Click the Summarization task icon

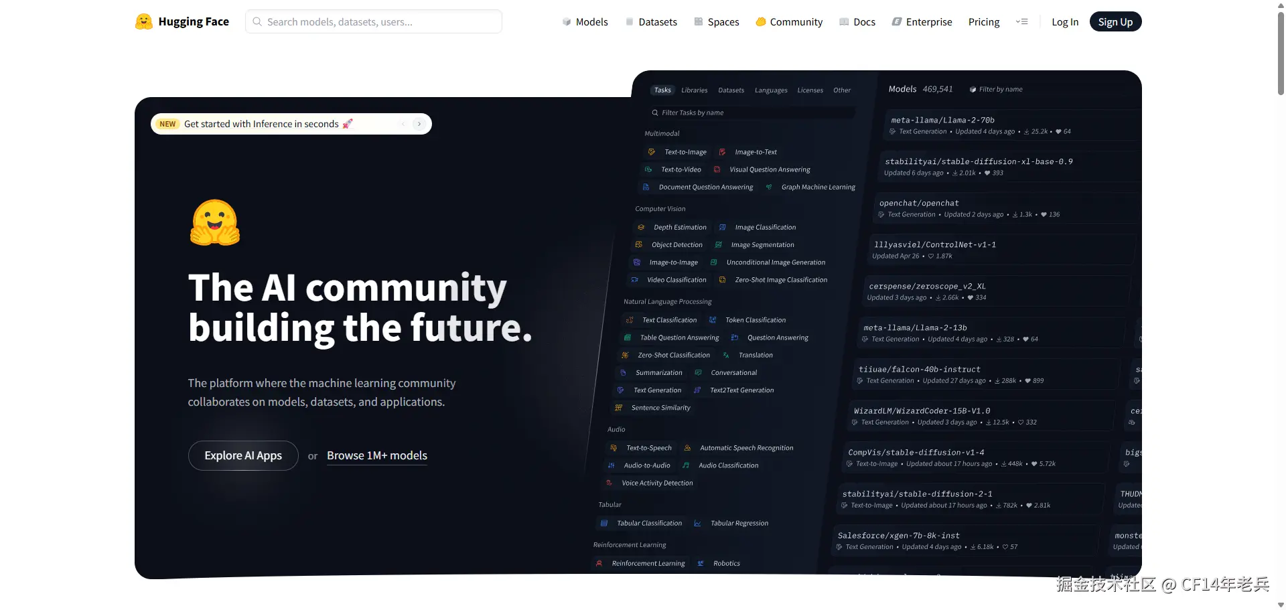click(x=623, y=373)
